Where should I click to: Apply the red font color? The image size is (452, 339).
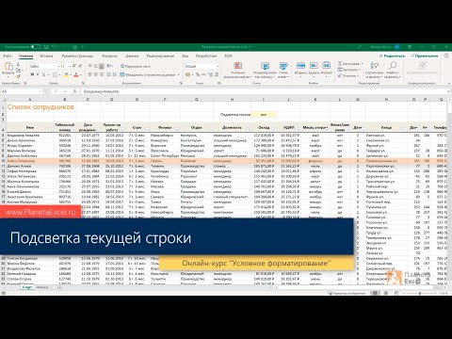point(75,74)
